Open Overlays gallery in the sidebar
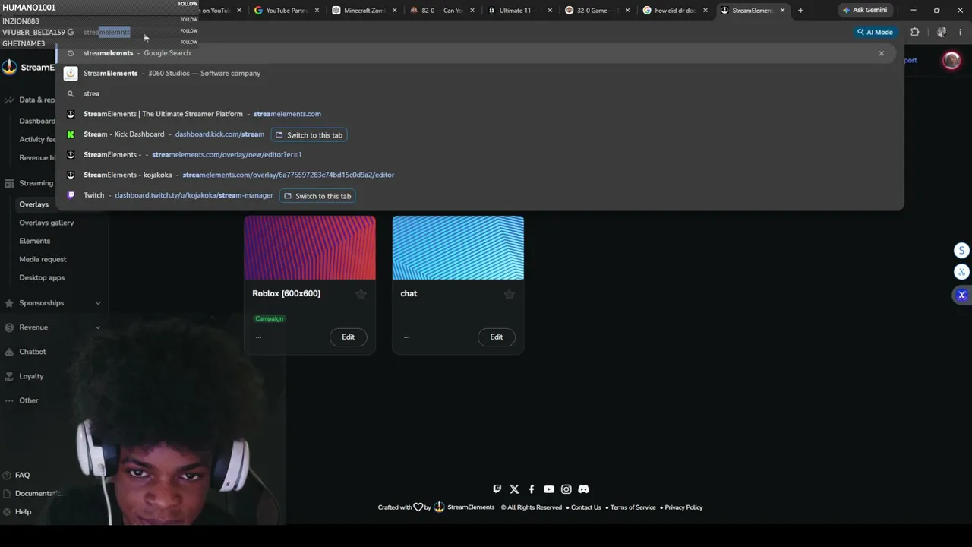 pos(46,223)
